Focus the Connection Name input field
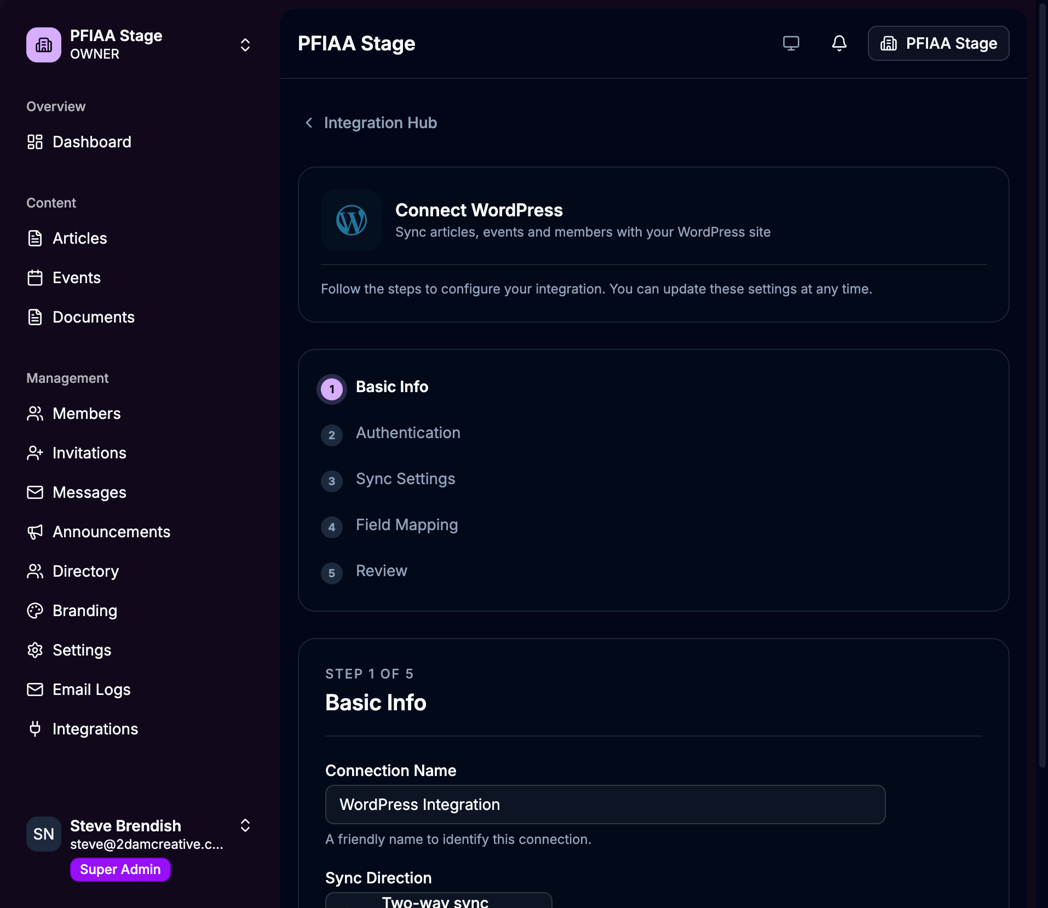 coord(605,804)
